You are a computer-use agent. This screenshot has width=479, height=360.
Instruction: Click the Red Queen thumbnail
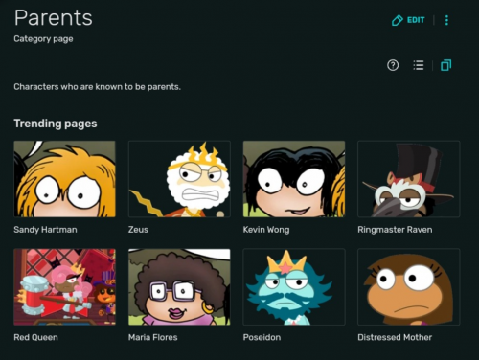[64, 287]
